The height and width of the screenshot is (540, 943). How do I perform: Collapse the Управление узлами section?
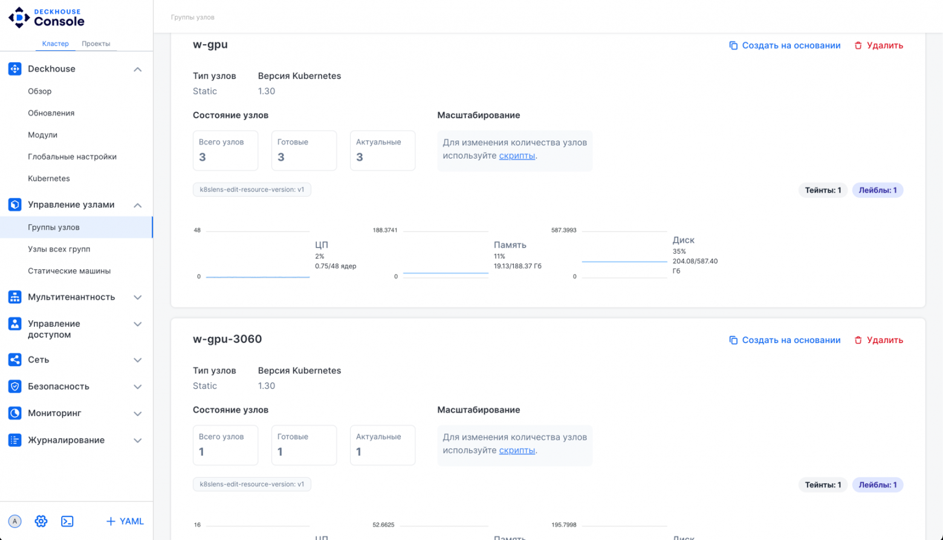click(138, 205)
